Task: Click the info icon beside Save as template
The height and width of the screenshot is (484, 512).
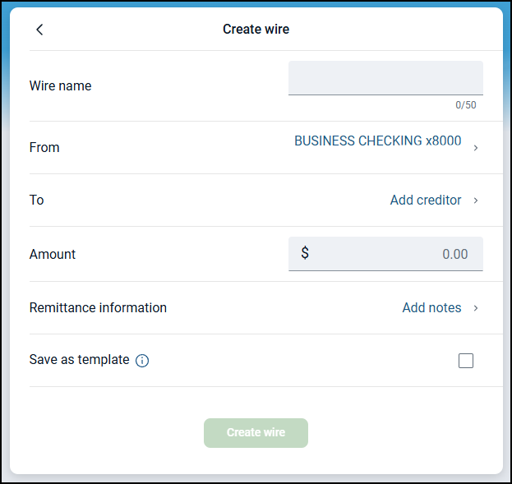Action: (142, 361)
